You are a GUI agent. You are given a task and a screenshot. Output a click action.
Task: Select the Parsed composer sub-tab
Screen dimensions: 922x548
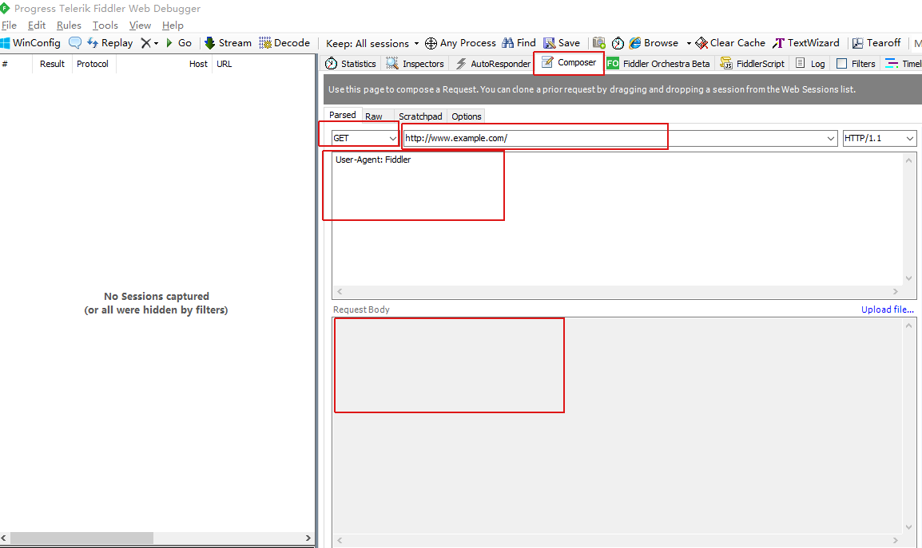(x=342, y=115)
